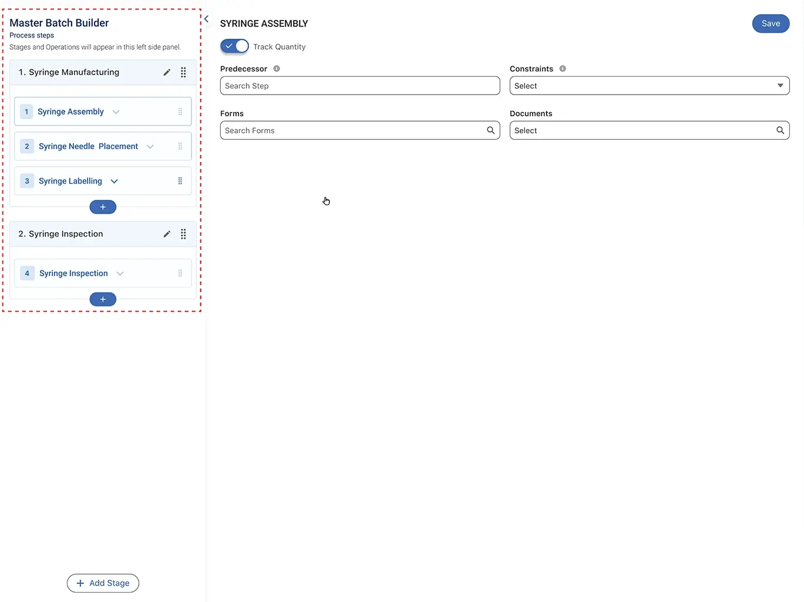Collapse the left side panel arrow
804x602 pixels.
click(x=206, y=19)
